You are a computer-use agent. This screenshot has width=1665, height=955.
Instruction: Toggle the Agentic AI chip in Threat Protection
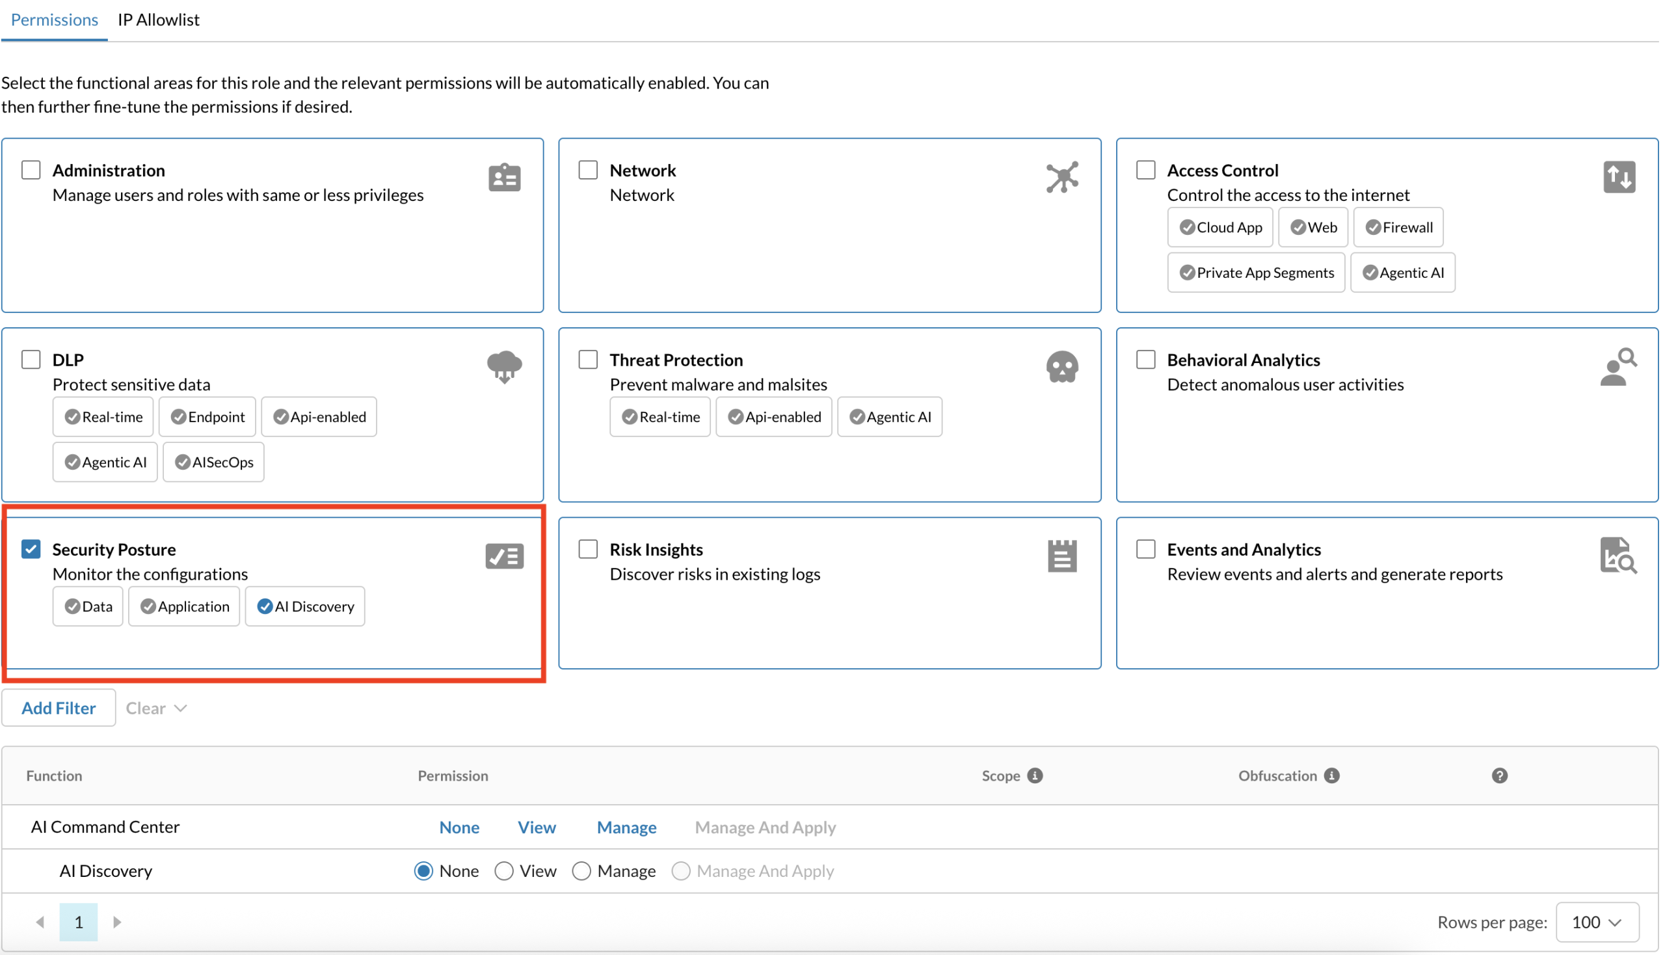click(x=890, y=416)
